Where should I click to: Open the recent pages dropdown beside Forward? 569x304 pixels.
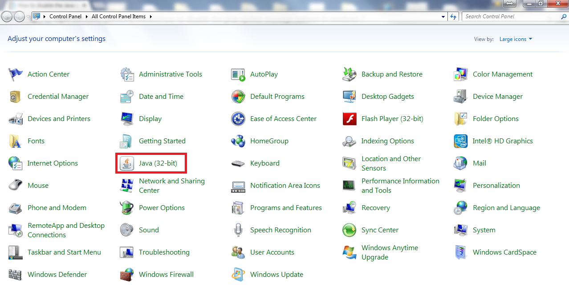pyautogui.click(x=28, y=16)
